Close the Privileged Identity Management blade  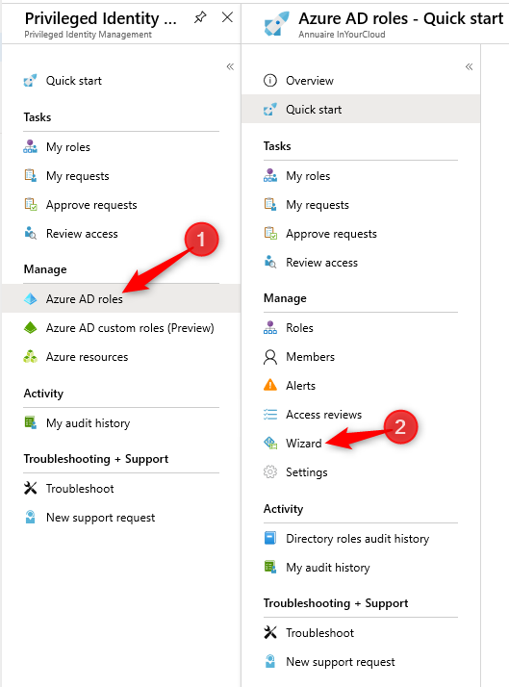(x=227, y=17)
